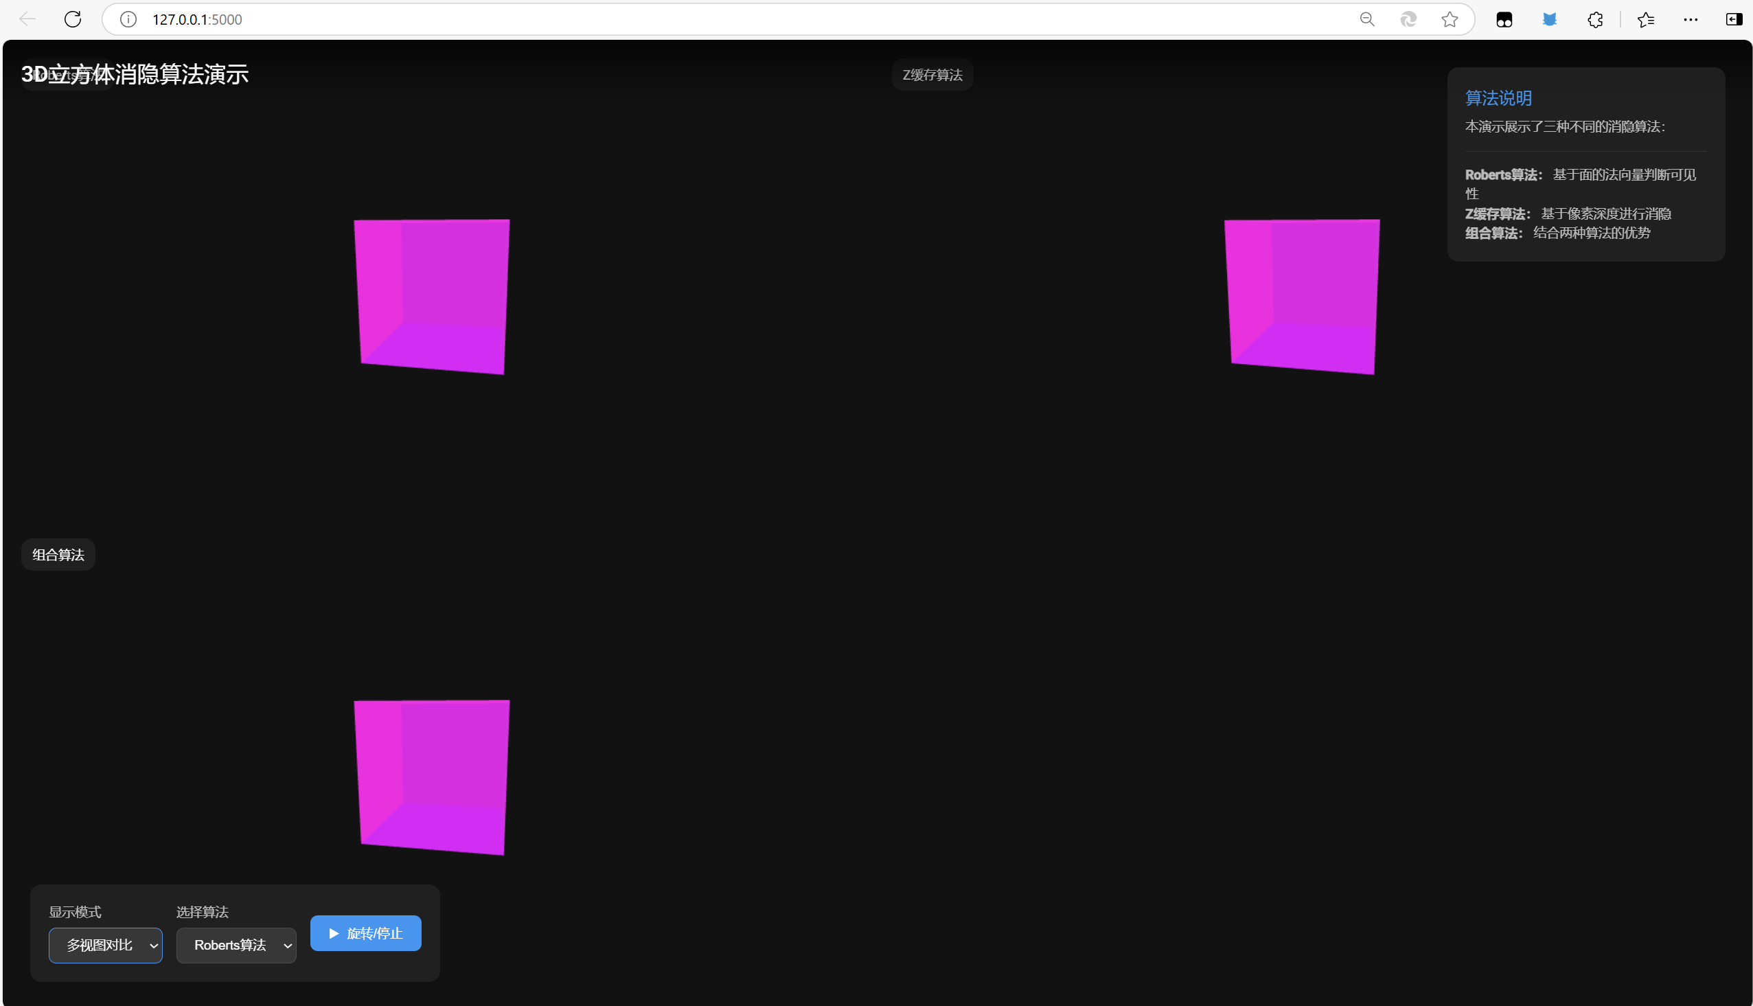Screen dimensions: 1753x1006
Task: Toggle the browser sidebar panel icon
Action: coord(1733,19)
